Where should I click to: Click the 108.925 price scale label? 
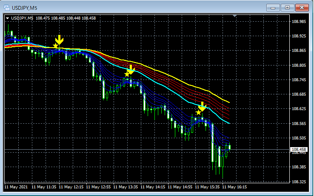[x=299, y=36]
